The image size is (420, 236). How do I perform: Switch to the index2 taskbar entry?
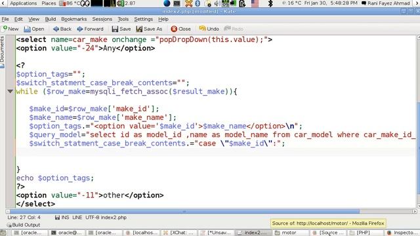(253, 233)
